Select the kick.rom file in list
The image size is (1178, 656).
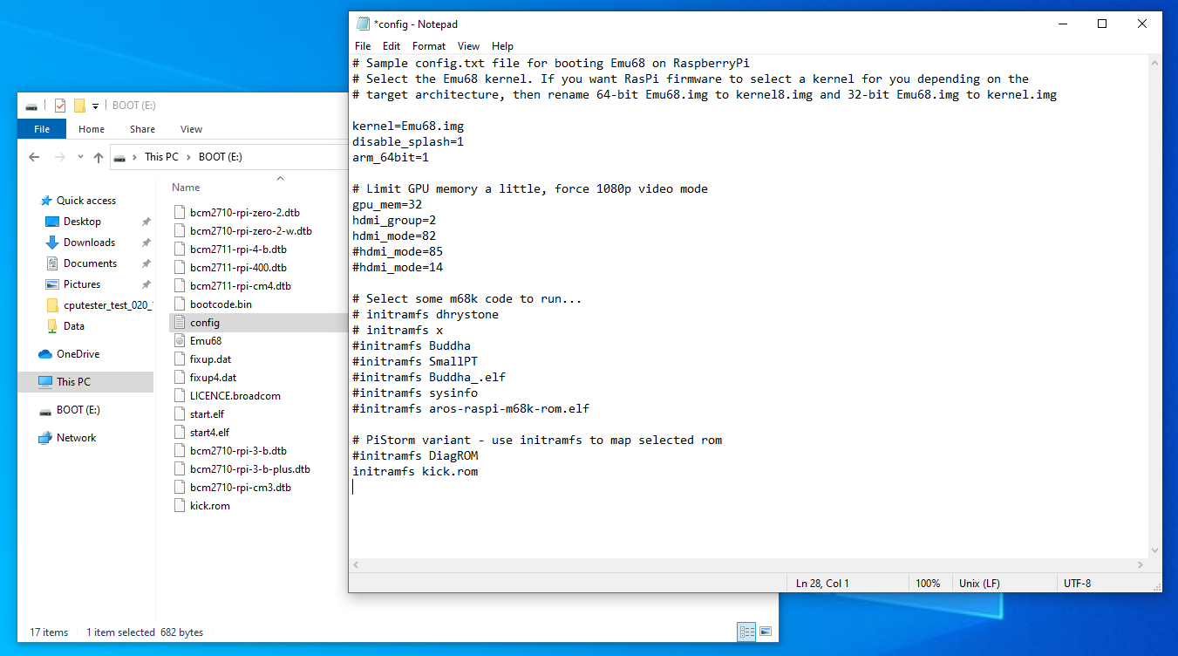[209, 506]
